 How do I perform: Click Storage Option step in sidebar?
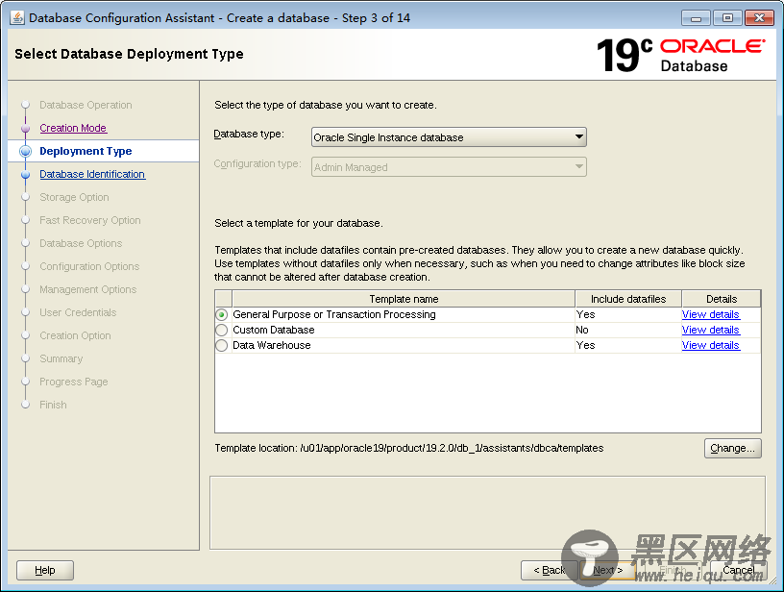pos(74,197)
